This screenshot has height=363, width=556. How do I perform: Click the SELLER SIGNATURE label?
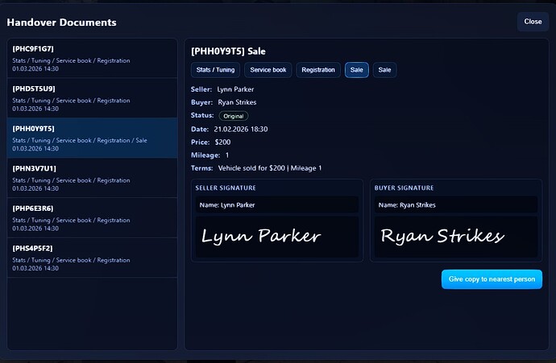(x=226, y=188)
